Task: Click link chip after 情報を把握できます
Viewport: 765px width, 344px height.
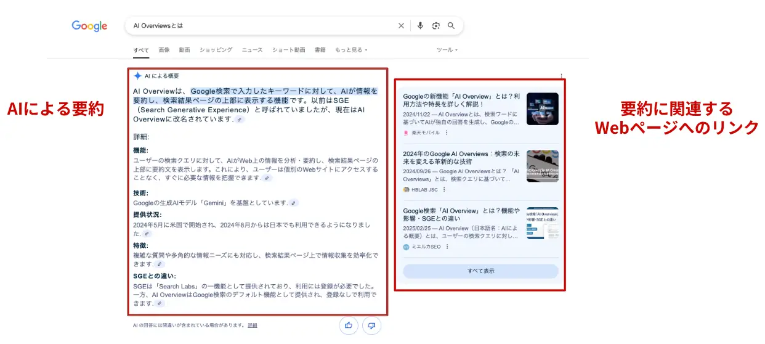Action: tap(267, 178)
